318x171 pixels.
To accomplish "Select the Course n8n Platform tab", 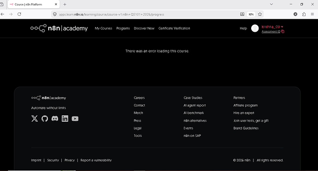I will tap(34, 4).
